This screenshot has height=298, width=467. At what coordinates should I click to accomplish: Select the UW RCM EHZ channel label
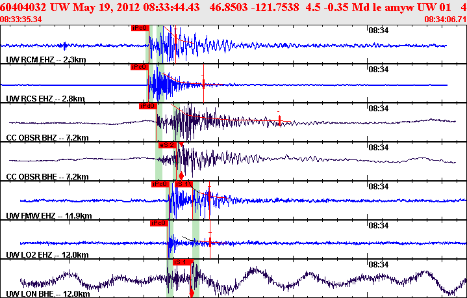[x=46, y=60]
